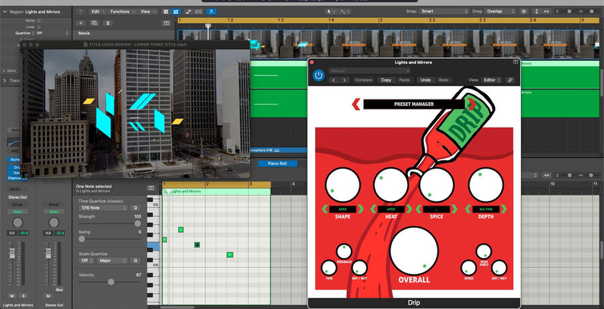Mute the Stereo Out channel strip
This screenshot has width=604, height=309.
click(x=48, y=296)
